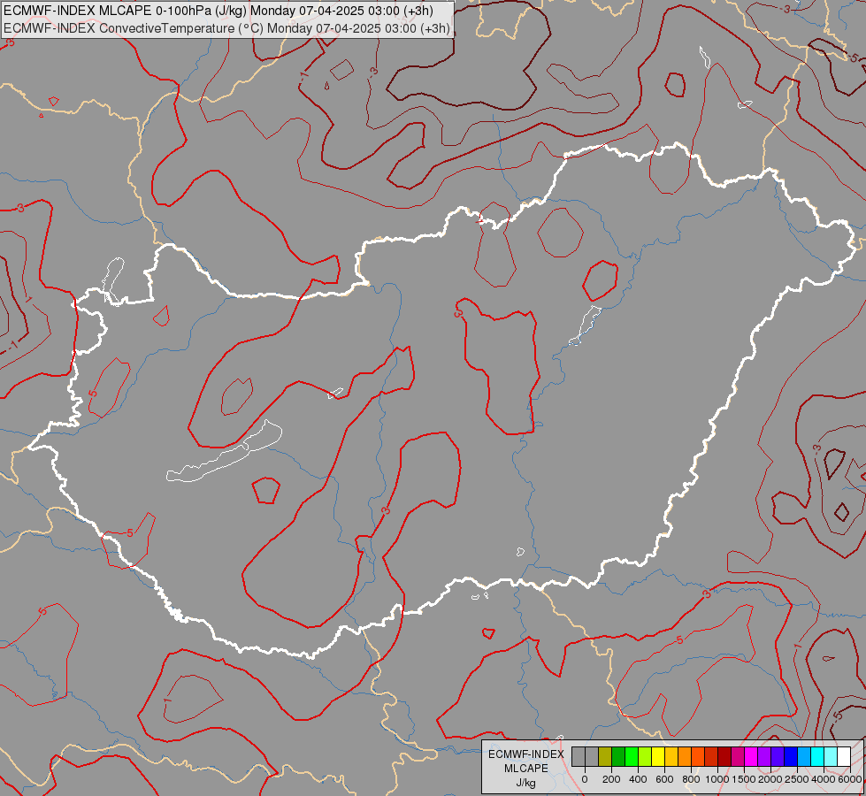
Task: Click the bright cyan legend swatch
Action: (x=818, y=756)
